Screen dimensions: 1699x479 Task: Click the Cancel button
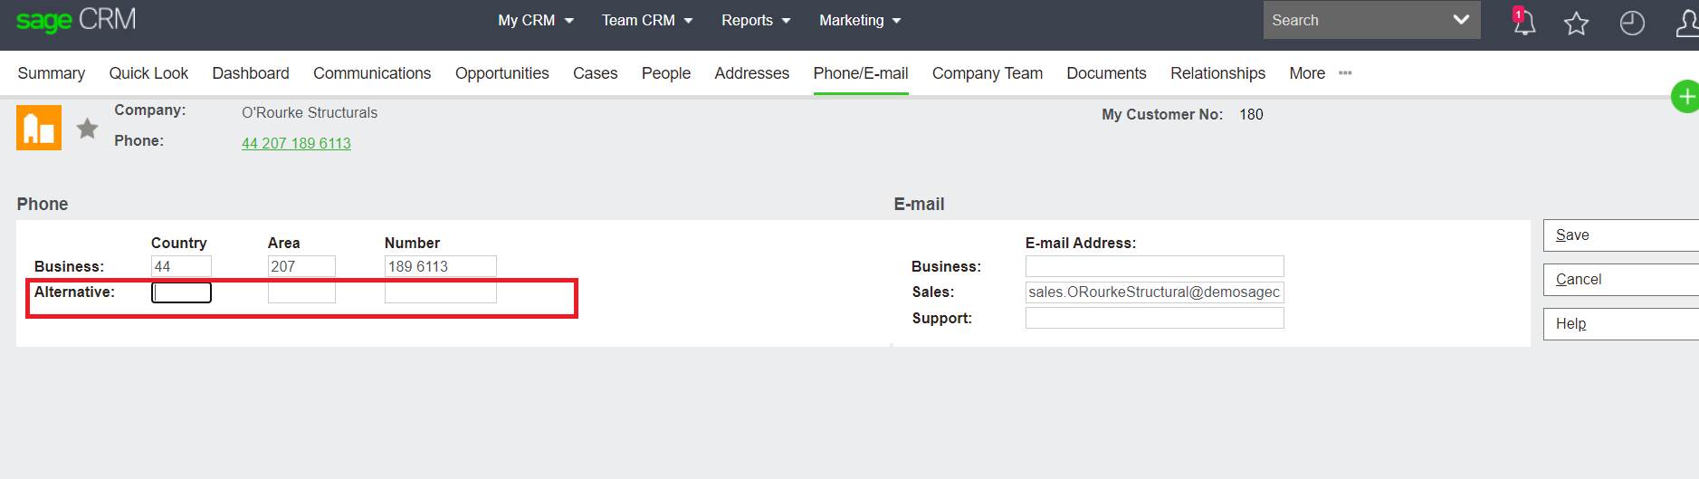click(1620, 280)
